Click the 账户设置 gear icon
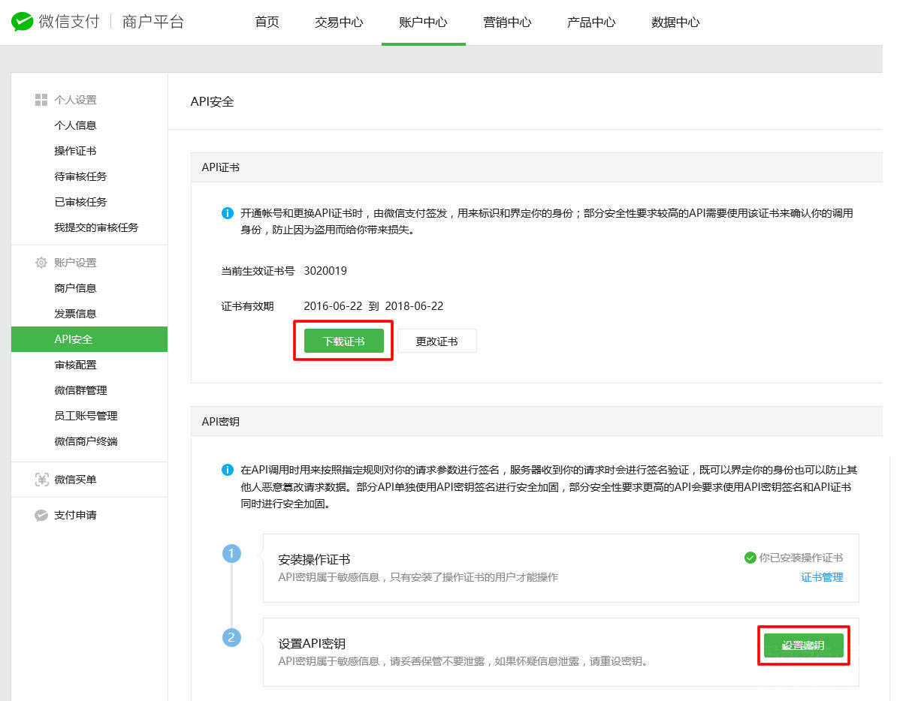The width and height of the screenshot is (897, 701). (41, 263)
